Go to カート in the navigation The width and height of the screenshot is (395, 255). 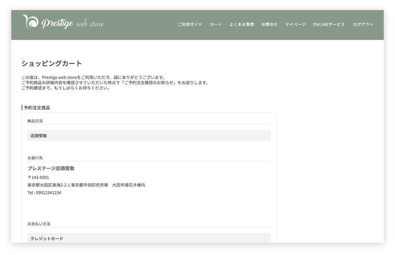click(216, 25)
